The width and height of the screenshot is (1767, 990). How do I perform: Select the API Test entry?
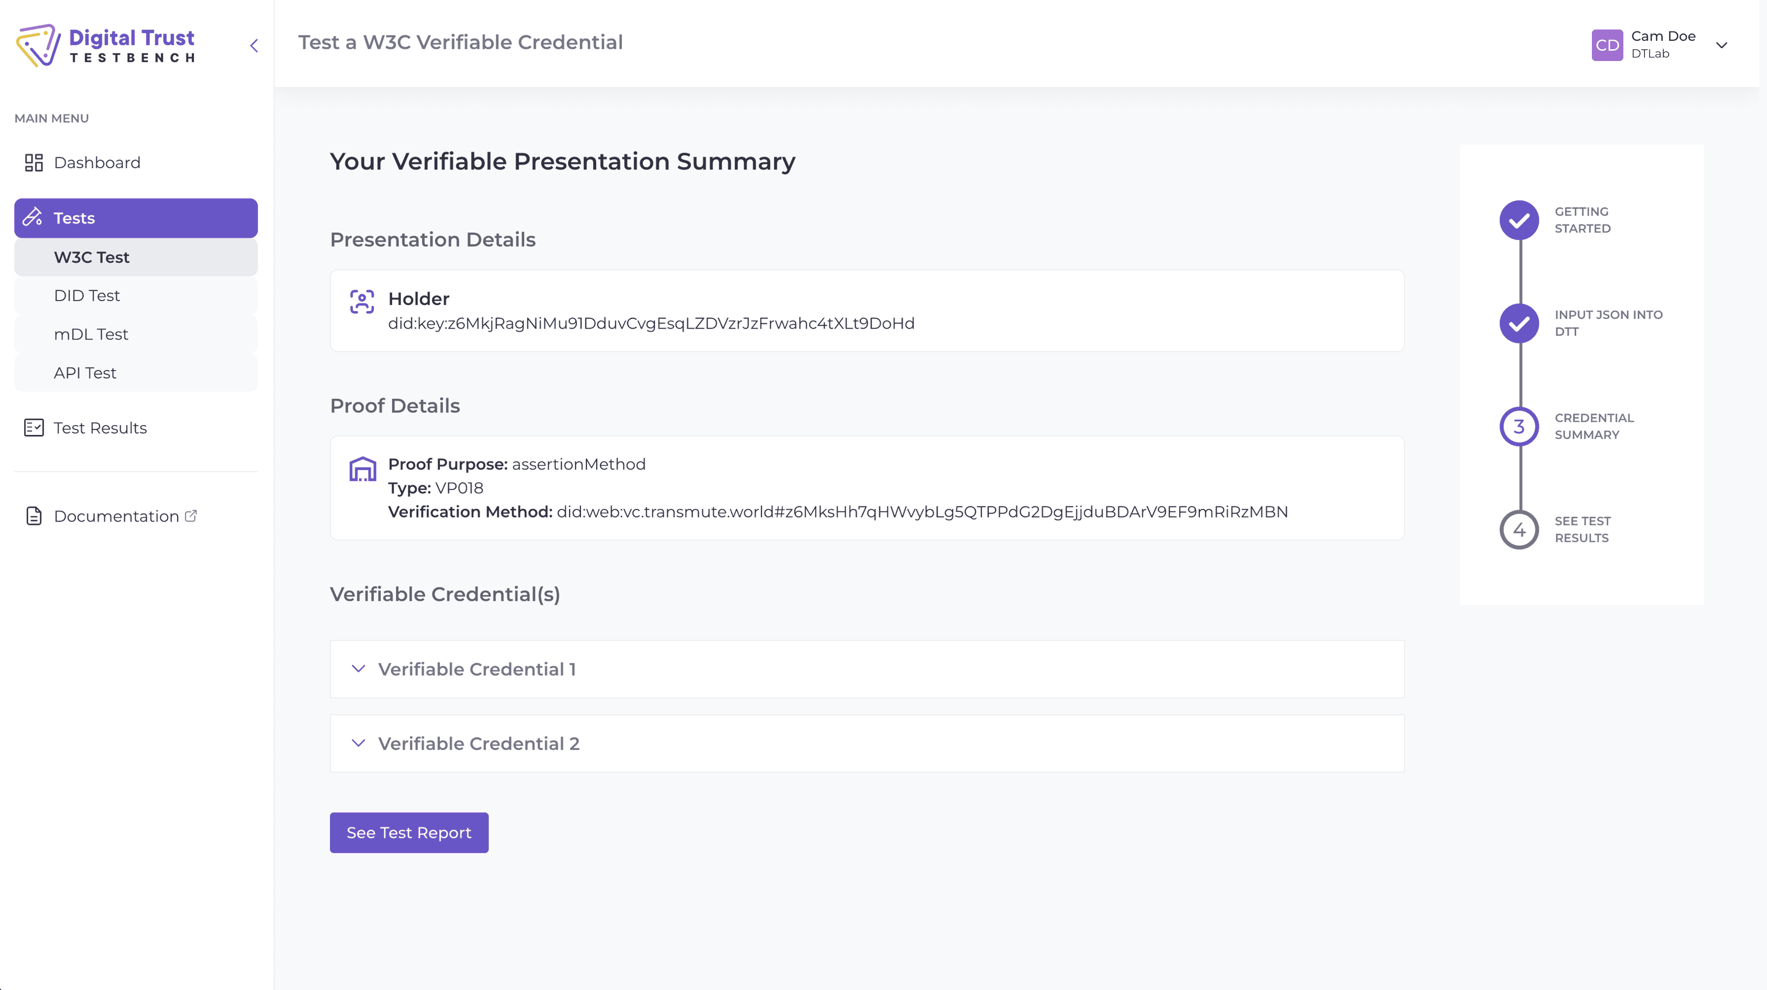point(85,372)
